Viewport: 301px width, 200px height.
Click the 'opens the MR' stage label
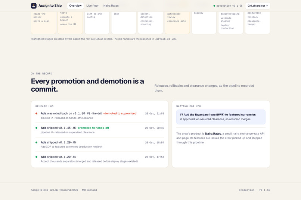pyautogui.click(x=68, y=24)
